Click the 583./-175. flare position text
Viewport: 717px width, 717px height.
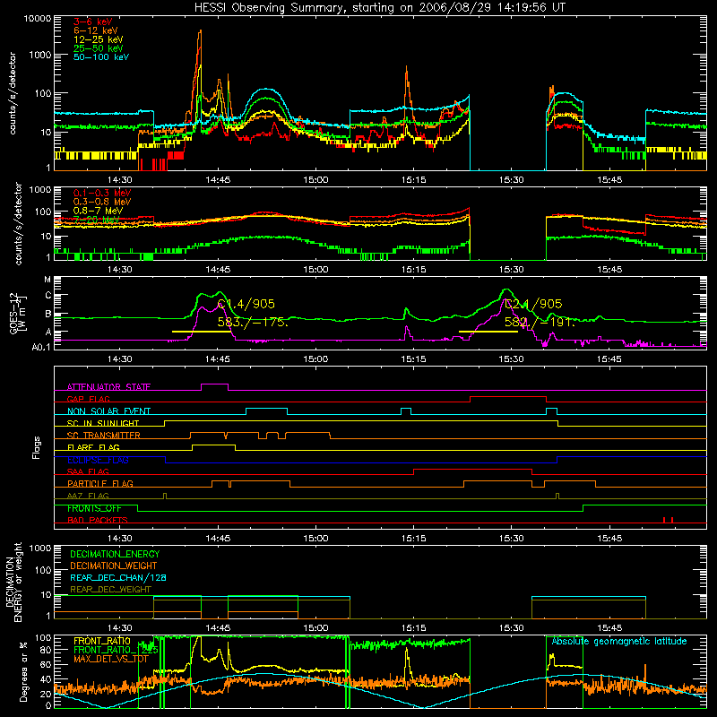click(253, 322)
